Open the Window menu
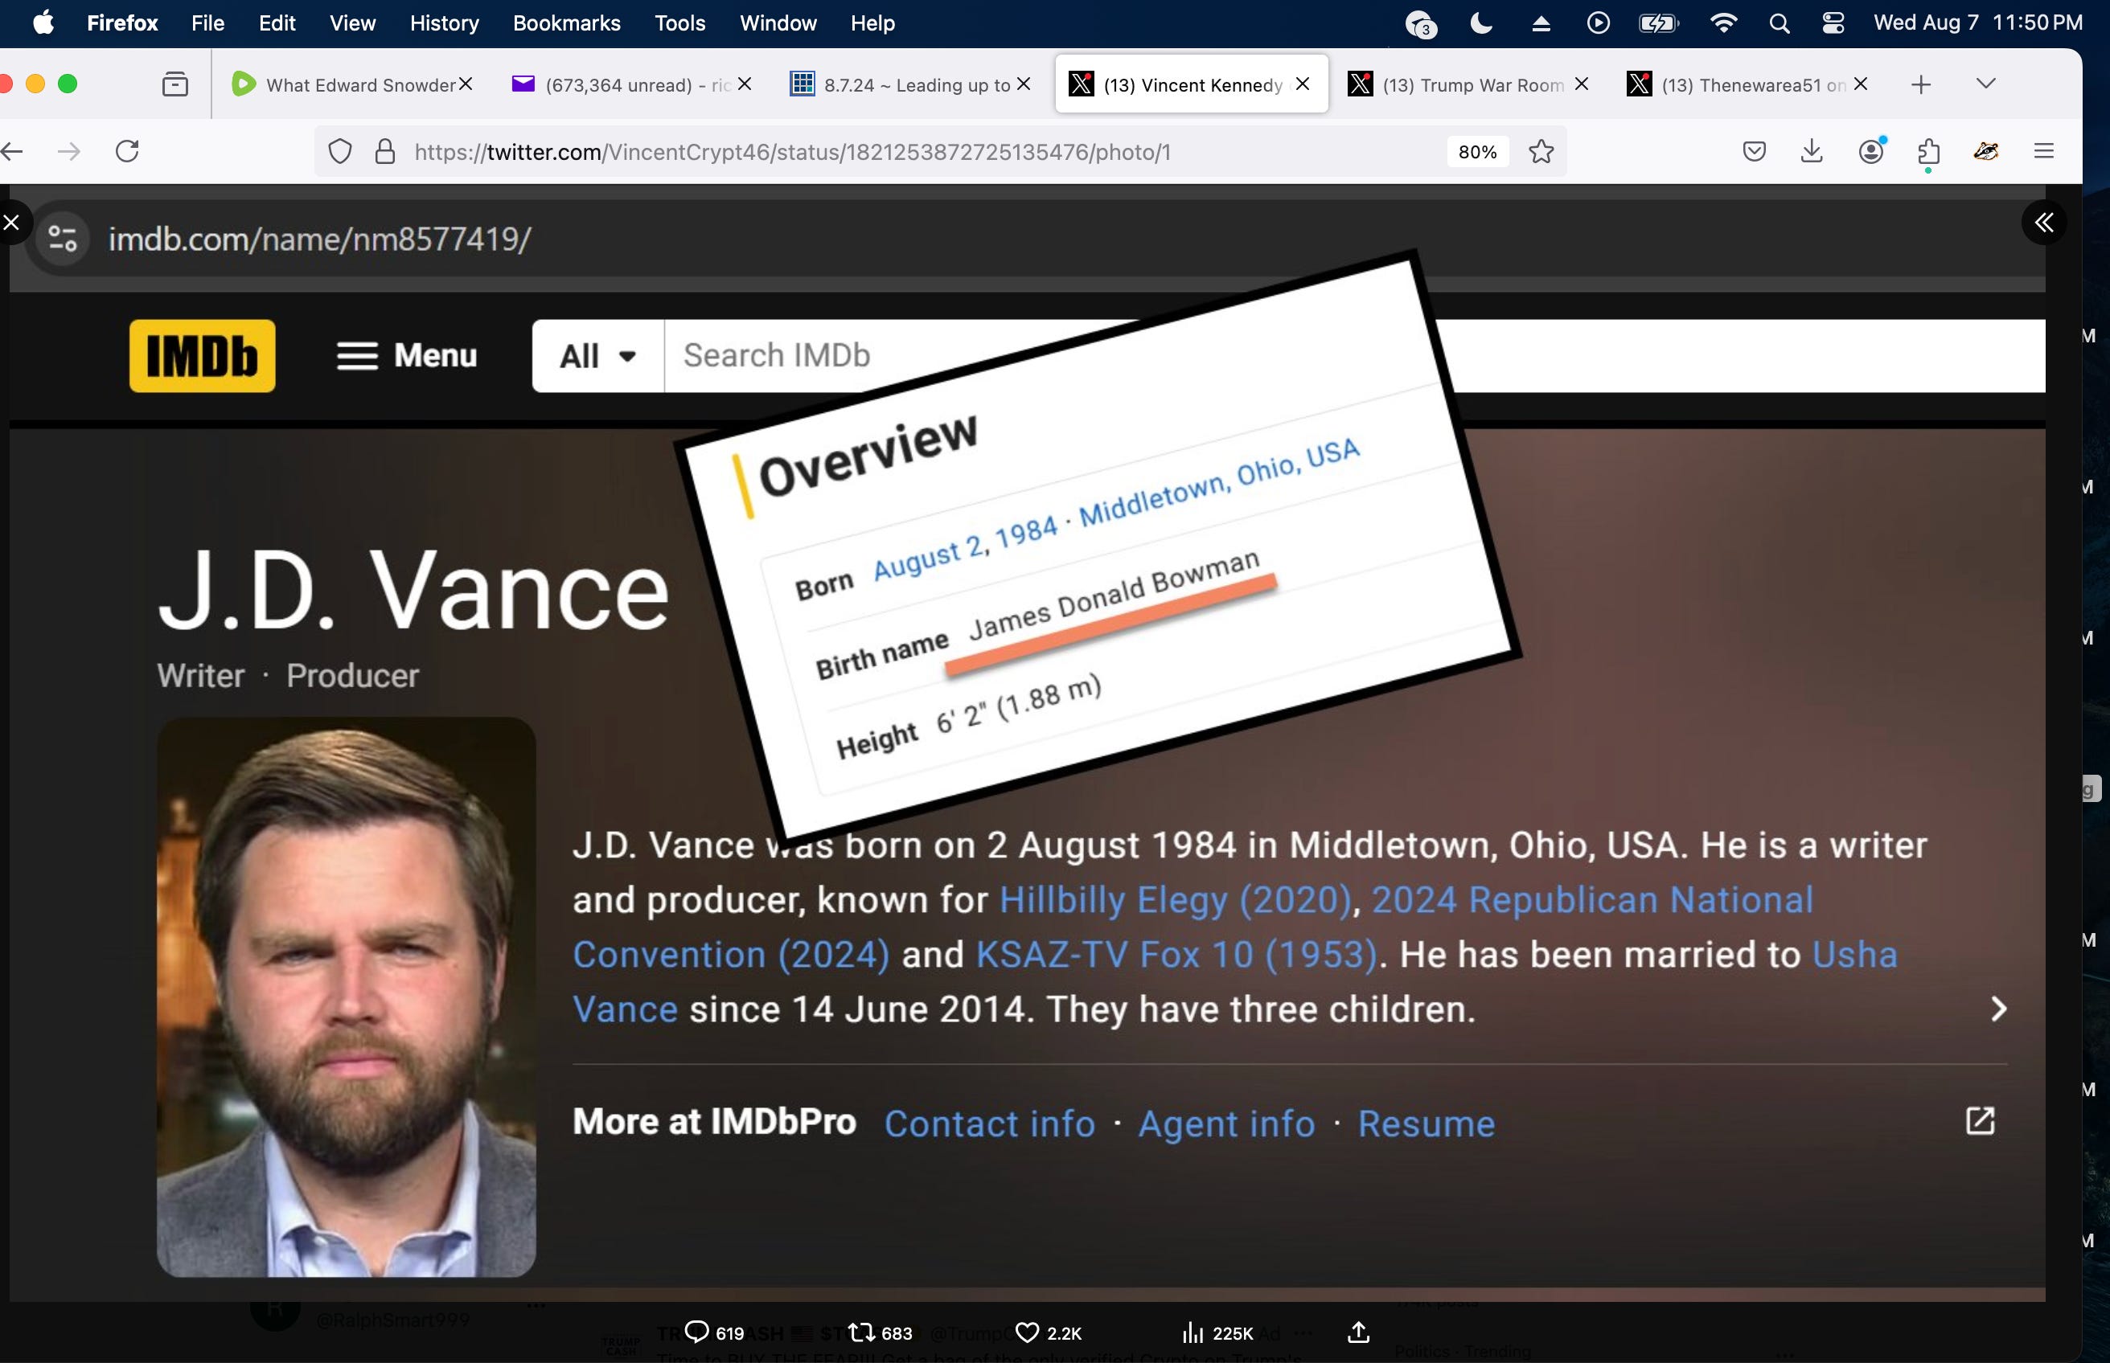This screenshot has height=1363, width=2110. (778, 23)
